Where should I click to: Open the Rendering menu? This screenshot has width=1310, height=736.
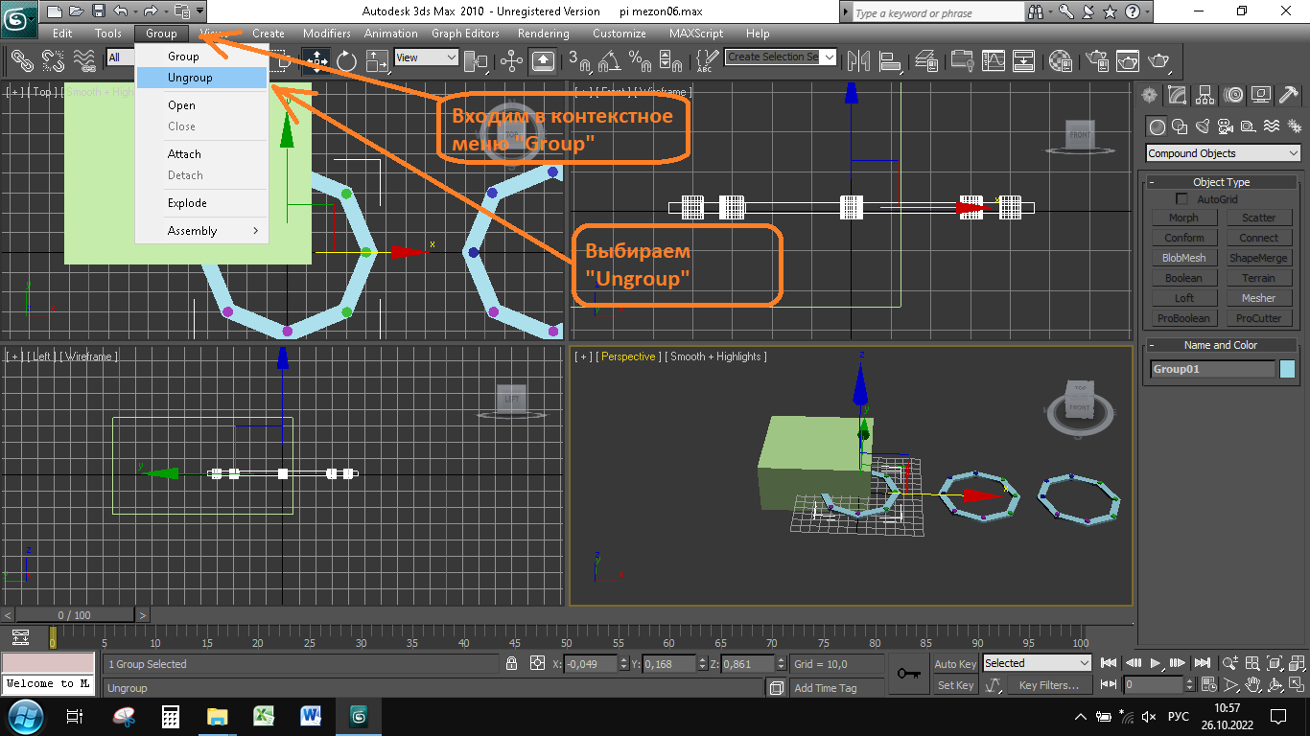pos(544,33)
